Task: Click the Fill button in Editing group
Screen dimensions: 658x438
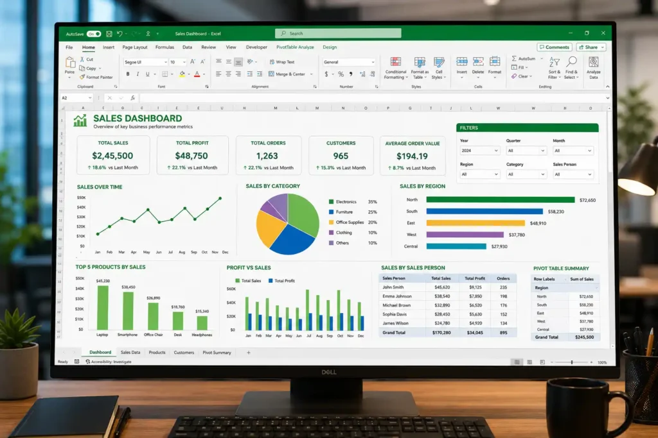Action: pos(519,67)
